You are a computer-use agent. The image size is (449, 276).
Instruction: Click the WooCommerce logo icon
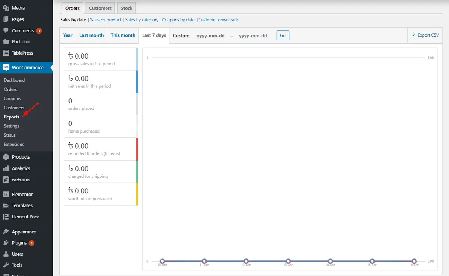coord(6,68)
